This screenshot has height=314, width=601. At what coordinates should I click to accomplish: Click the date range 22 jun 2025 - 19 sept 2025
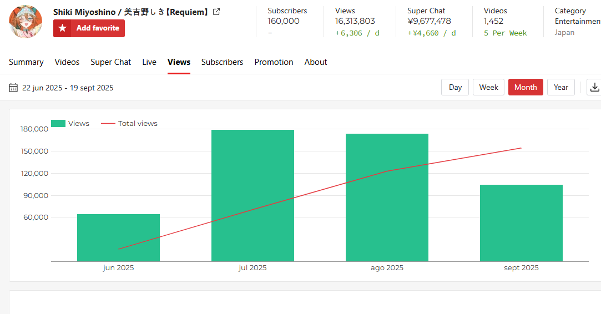68,88
